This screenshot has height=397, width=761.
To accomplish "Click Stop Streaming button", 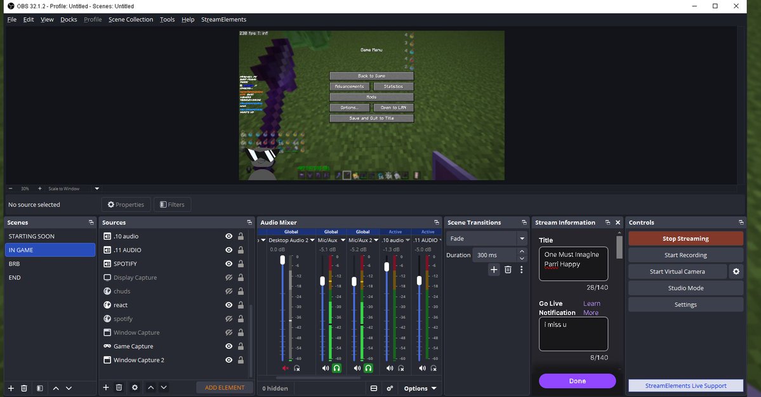I will click(685, 238).
